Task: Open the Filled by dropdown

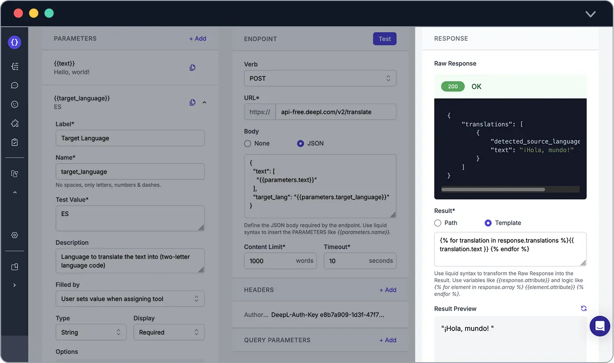Action: pyautogui.click(x=130, y=299)
